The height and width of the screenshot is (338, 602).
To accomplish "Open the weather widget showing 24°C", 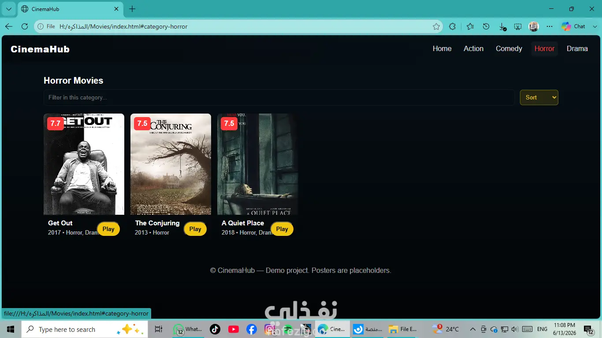I will pyautogui.click(x=446, y=329).
